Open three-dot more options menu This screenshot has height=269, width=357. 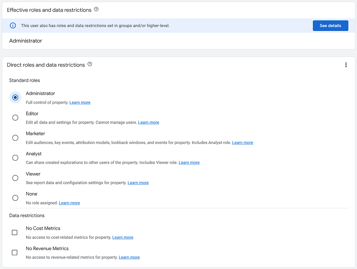point(346,65)
